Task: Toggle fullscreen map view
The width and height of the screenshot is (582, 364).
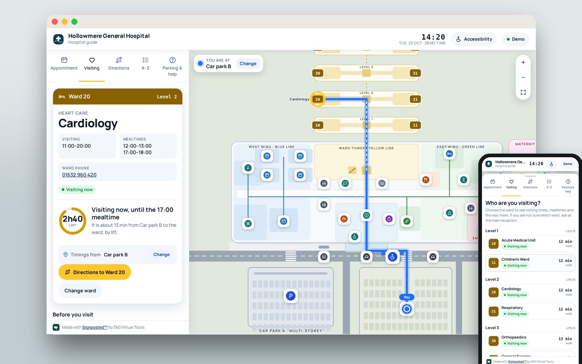Action: tap(523, 92)
